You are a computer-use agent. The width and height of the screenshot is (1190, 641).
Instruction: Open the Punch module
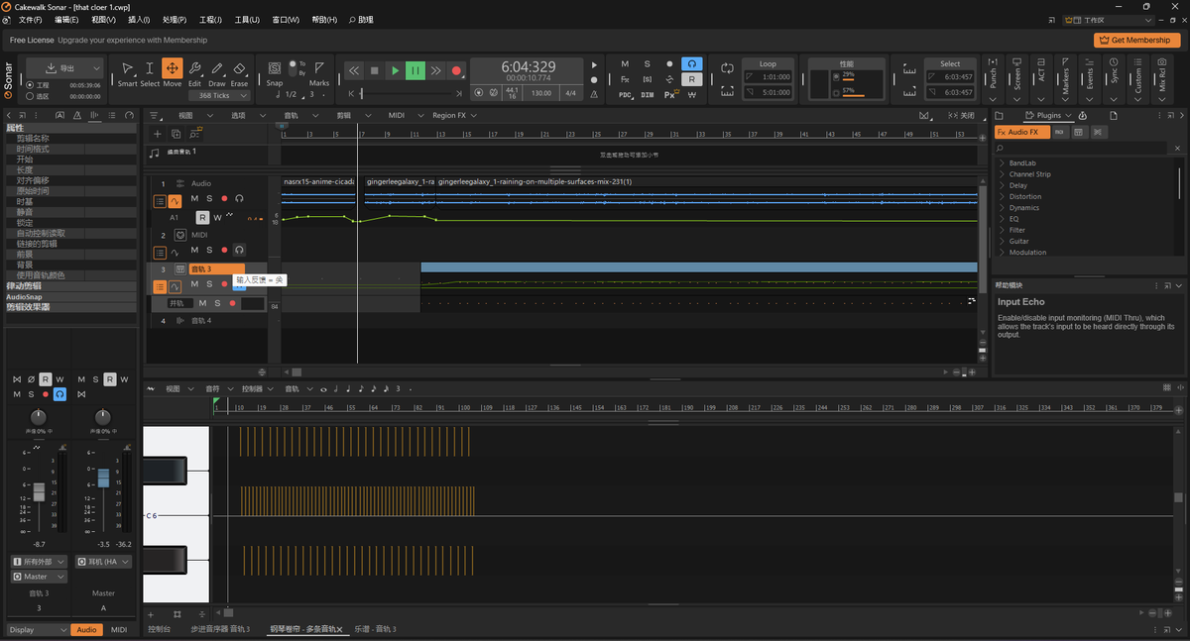(994, 75)
